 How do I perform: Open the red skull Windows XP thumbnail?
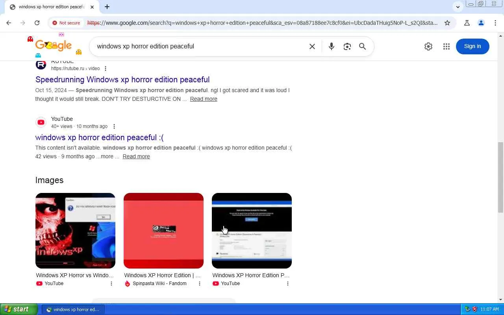[75, 231]
